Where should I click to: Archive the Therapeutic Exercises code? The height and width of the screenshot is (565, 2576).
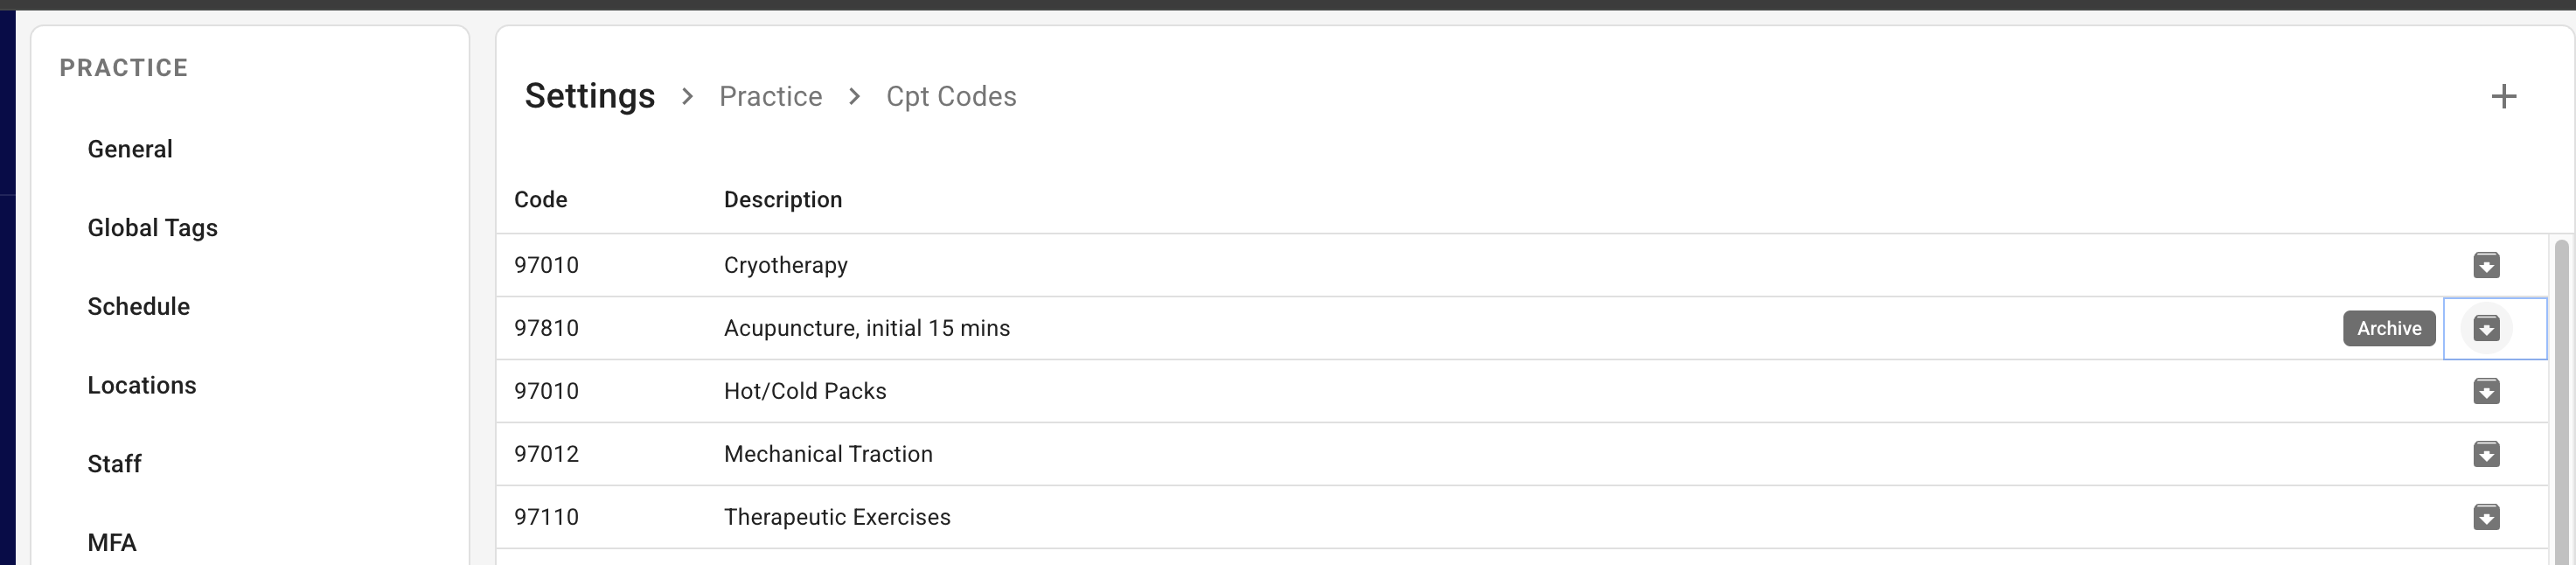2486,517
